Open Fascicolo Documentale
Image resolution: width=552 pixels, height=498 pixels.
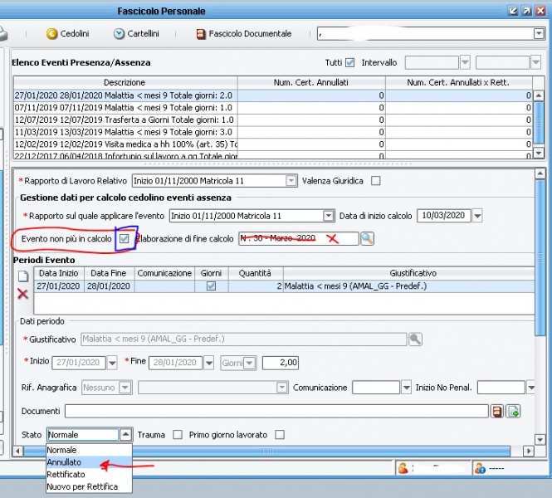pyautogui.click(x=243, y=34)
